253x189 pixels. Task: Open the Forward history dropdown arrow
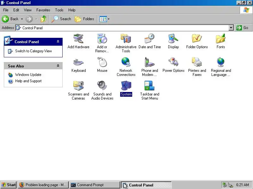pyautogui.click(x=36, y=19)
